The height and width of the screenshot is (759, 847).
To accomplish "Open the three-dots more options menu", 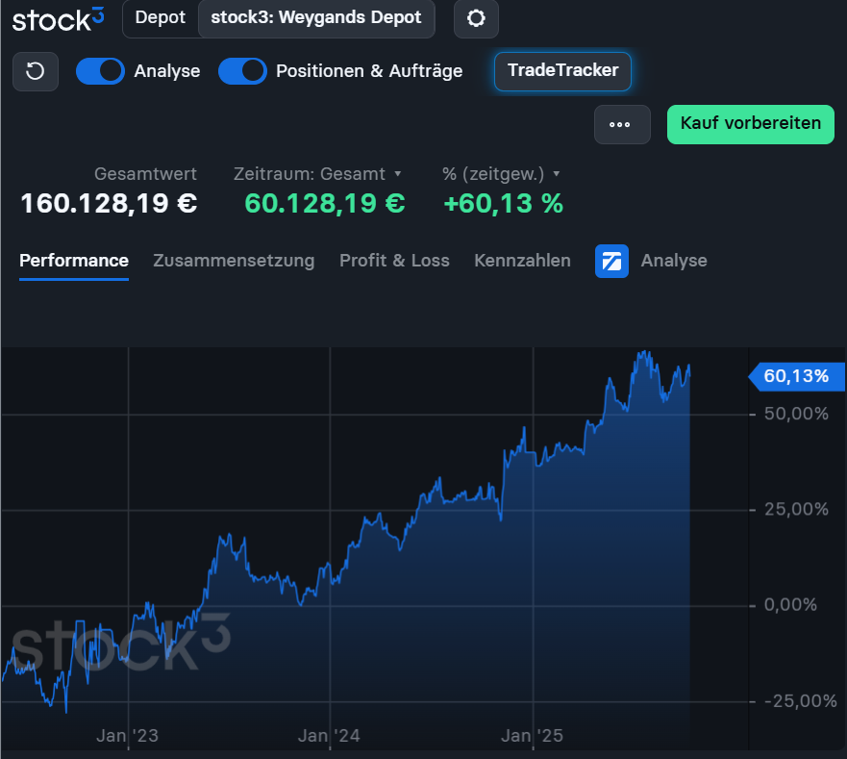I will click(x=622, y=124).
